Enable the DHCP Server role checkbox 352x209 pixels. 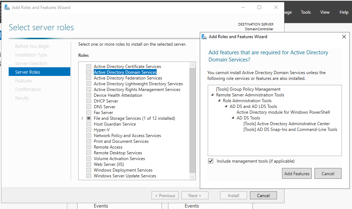[89, 101]
